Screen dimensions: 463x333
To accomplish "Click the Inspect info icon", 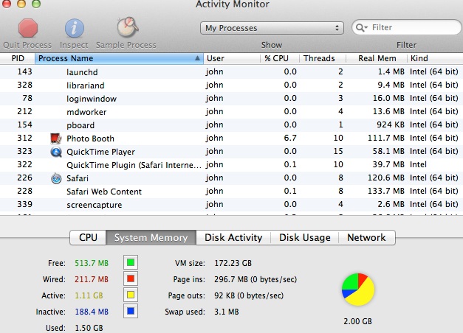I will click(74, 28).
